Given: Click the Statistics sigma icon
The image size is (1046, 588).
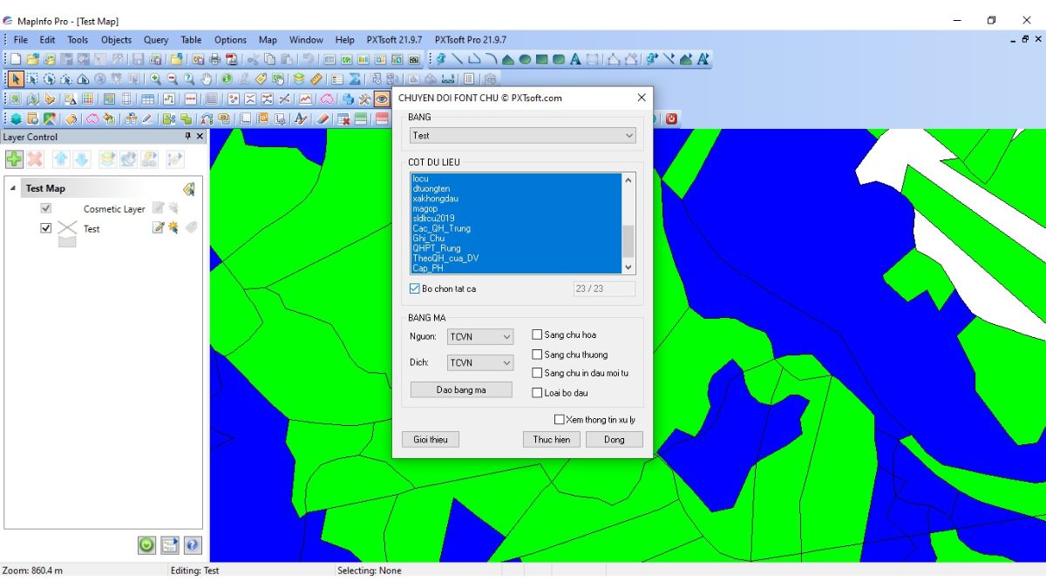Looking at the screenshot, I should (354, 78).
